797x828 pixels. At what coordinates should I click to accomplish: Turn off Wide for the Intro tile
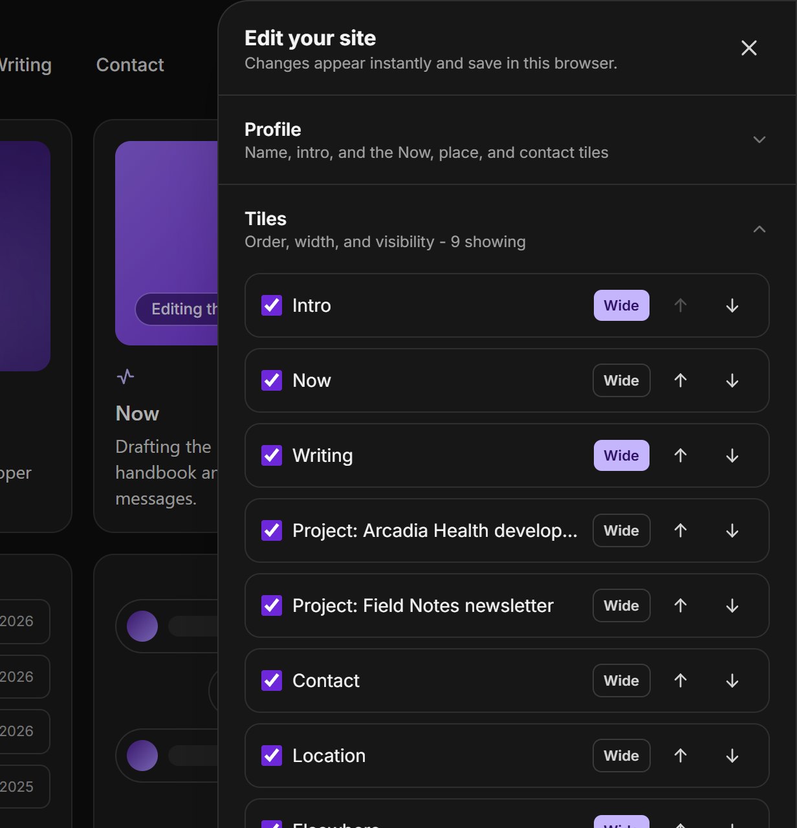622,305
